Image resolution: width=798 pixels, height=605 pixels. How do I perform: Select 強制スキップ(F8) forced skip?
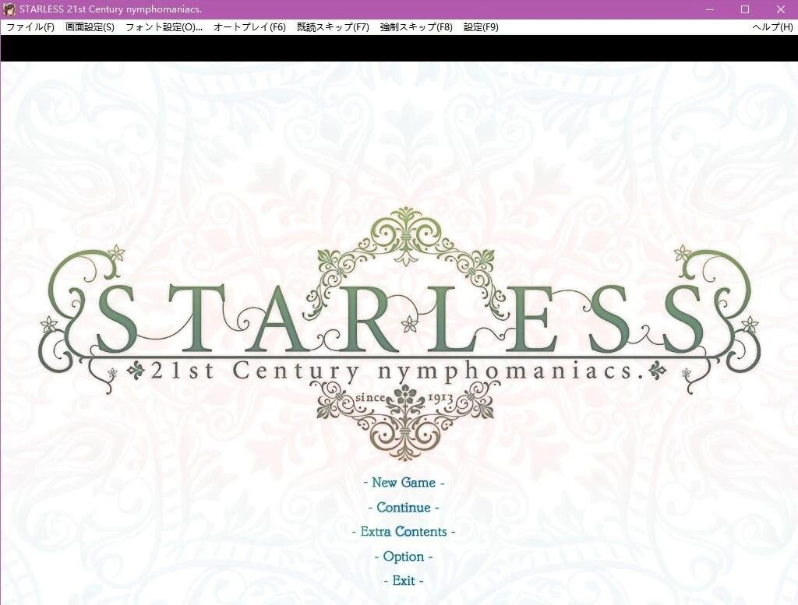[x=416, y=27]
